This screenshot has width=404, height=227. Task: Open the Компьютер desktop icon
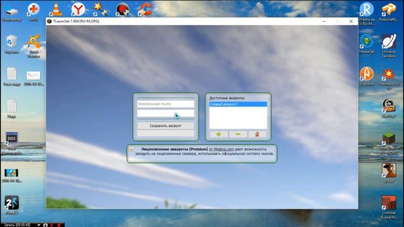point(11,12)
